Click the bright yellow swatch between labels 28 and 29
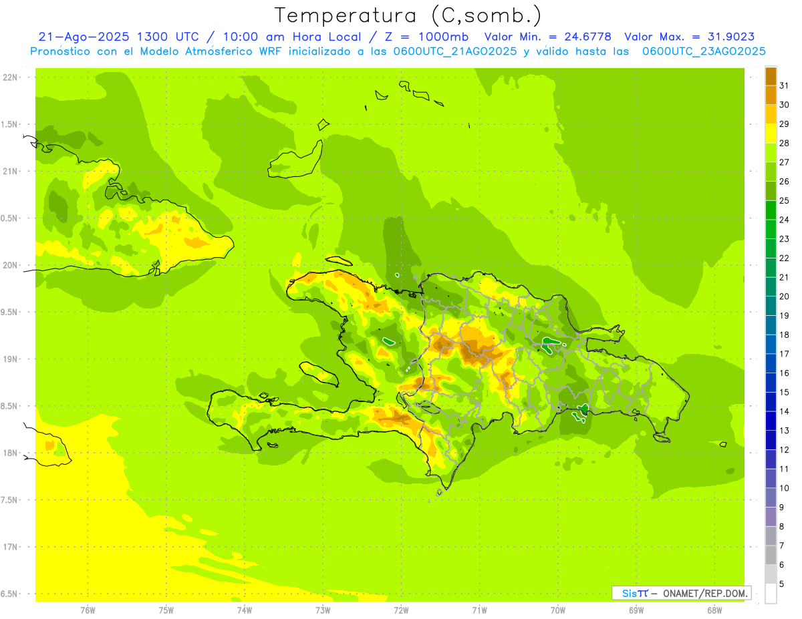 771,134
